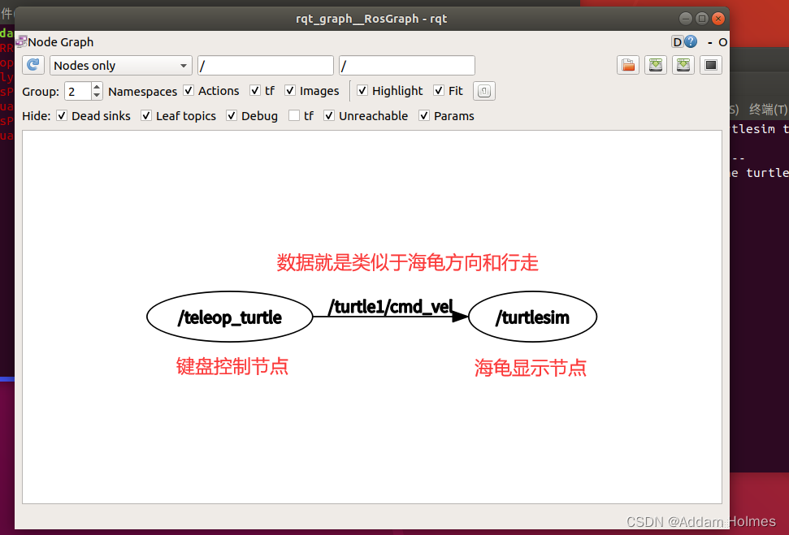
Task: Decrease the Group depth value
Action: point(98,96)
